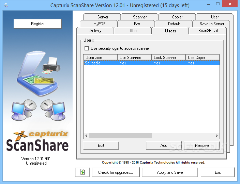Select the Users tab

pos(170,31)
